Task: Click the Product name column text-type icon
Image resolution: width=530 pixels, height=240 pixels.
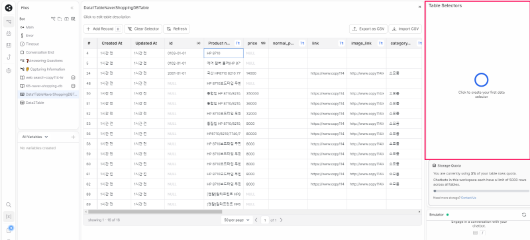Action: pyautogui.click(x=238, y=43)
